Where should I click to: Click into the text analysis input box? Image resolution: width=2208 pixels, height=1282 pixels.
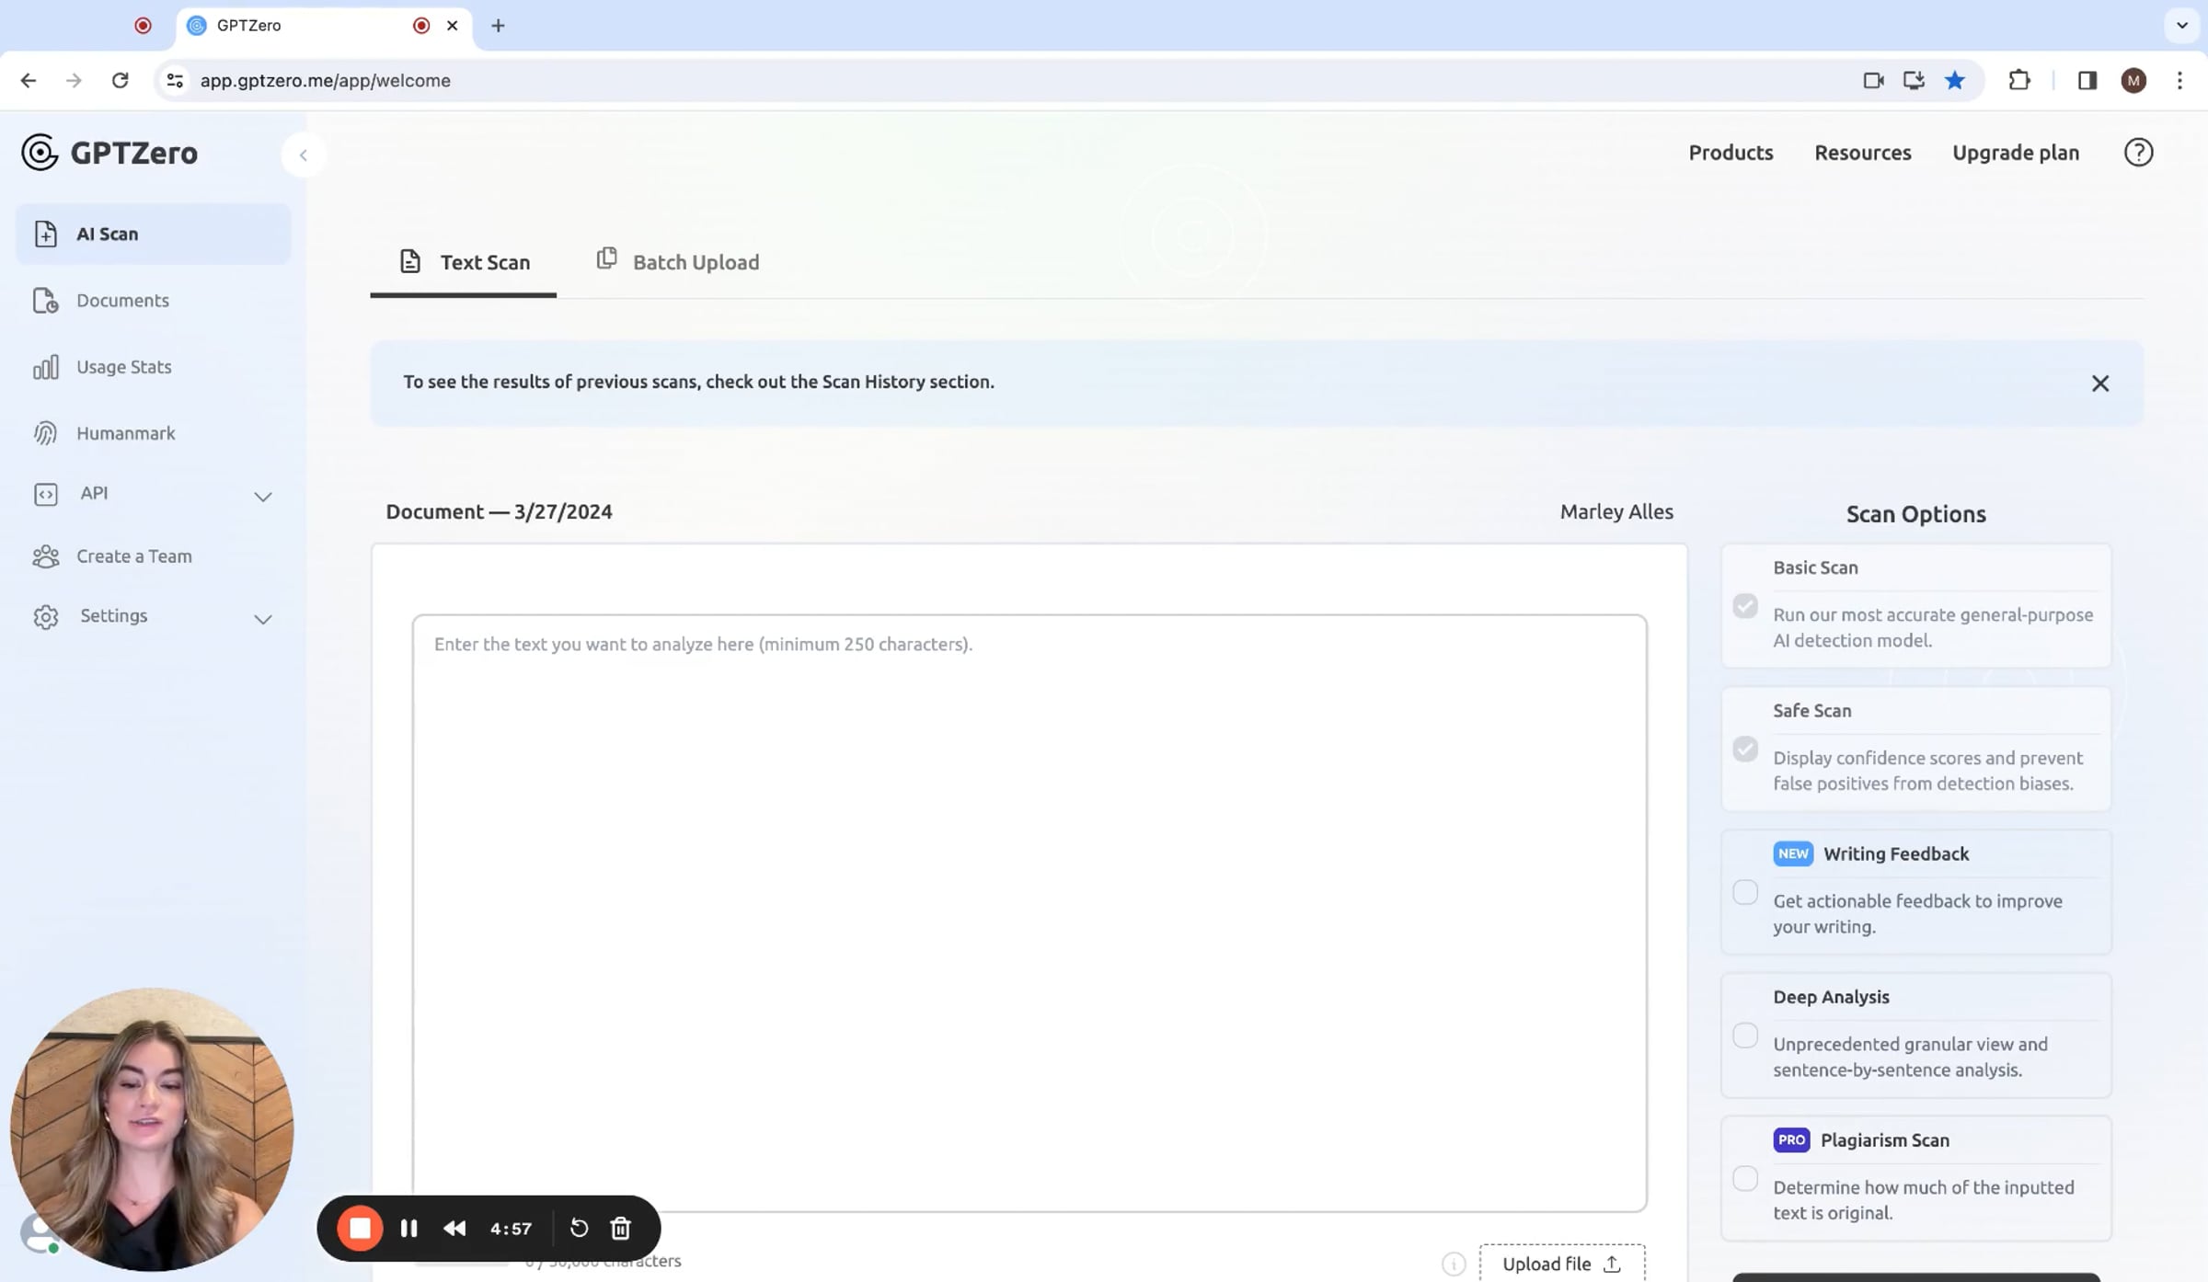coord(1029,913)
